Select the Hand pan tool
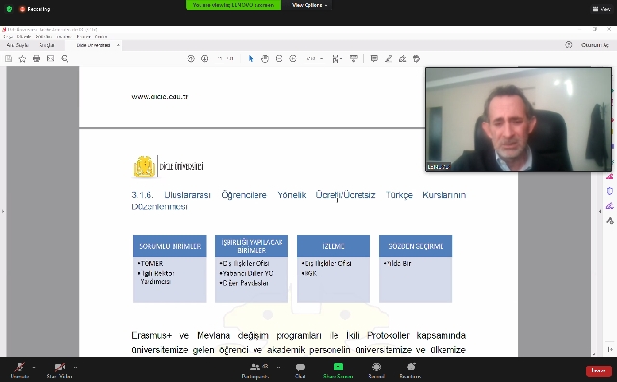 [265, 59]
